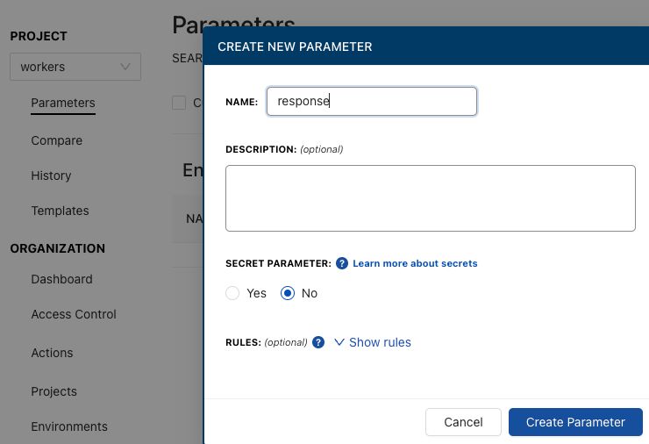
Task: Click the rules help question icon
Action: (x=318, y=342)
